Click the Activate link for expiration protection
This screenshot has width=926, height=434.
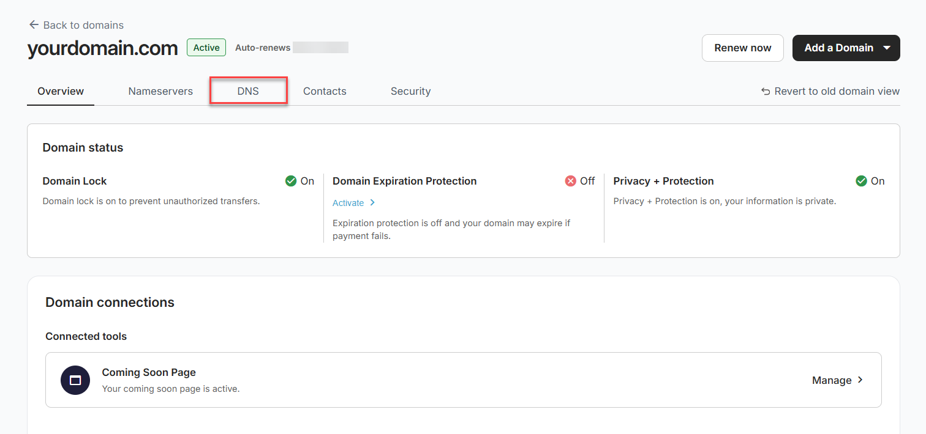pos(348,203)
